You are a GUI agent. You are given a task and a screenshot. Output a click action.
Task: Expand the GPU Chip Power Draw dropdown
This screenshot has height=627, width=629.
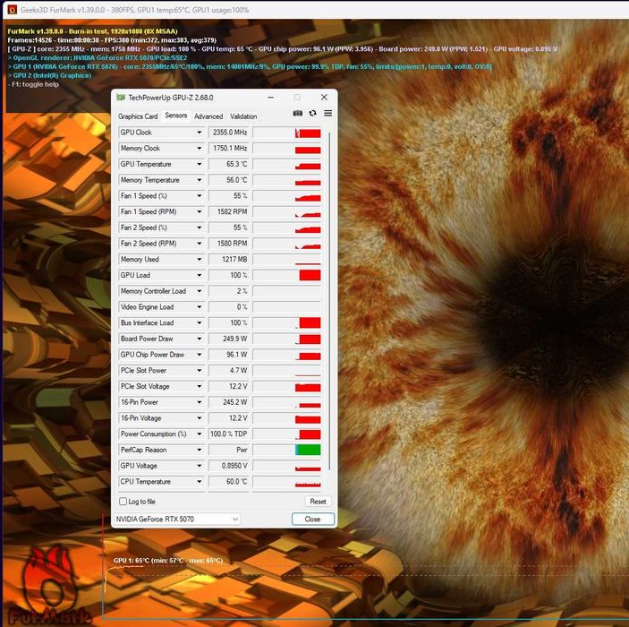click(199, 355)
